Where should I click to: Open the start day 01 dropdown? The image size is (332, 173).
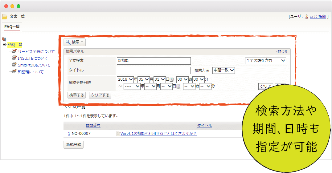(160, 79)
